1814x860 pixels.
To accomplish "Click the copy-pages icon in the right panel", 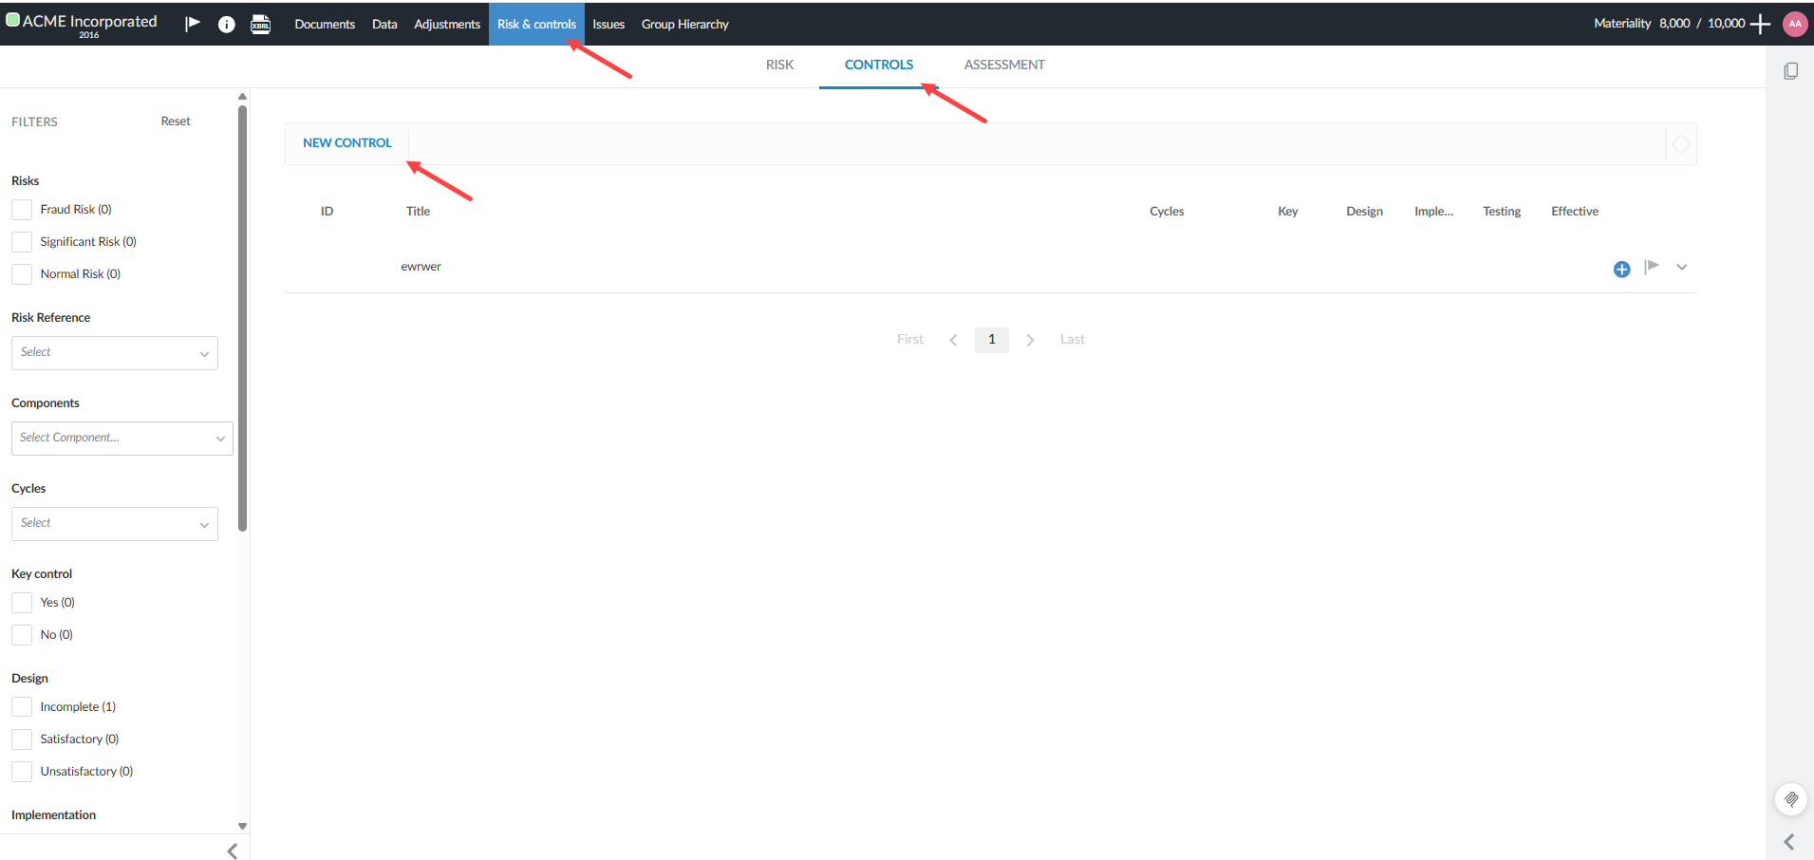I will pyautogui.click(x=1791, y=70).
